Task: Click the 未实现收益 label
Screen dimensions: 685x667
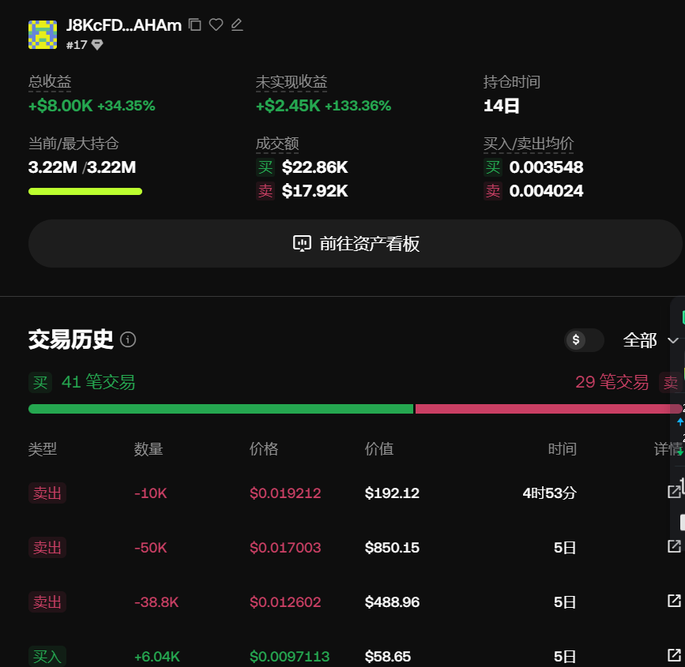Action: click(292, 82)
